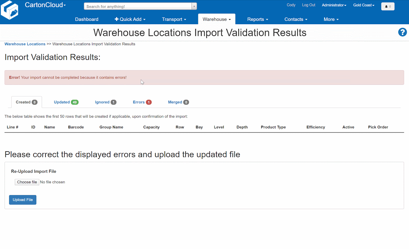
Task: Switch to the Errors tab
Action: (142, 102)
